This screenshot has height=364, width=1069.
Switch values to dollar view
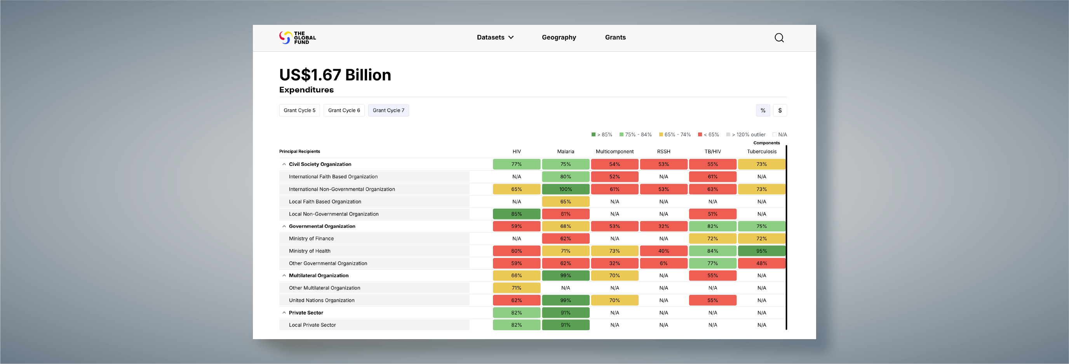click(780, 110)
